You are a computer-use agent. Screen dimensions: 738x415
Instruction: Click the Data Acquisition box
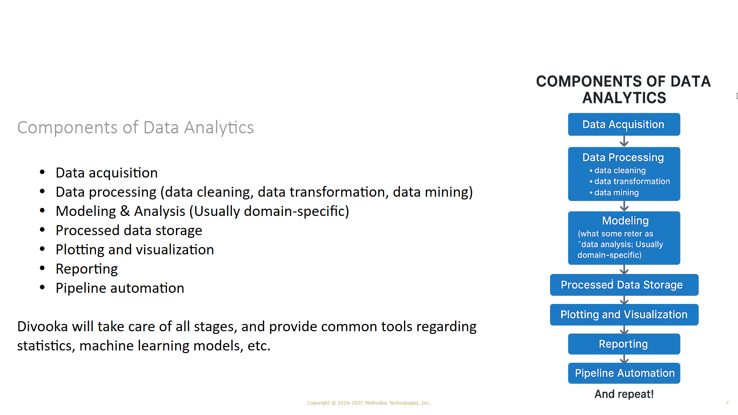(x=624, y=124)
